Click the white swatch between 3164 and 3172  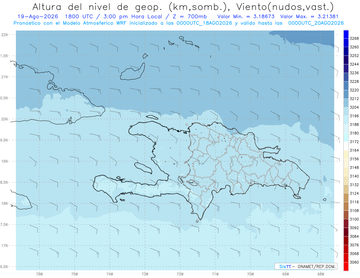click(x=346, y=146)
